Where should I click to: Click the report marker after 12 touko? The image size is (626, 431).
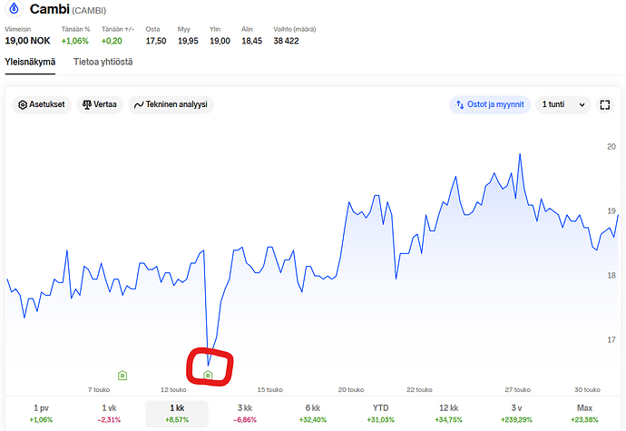click(208, 376)
